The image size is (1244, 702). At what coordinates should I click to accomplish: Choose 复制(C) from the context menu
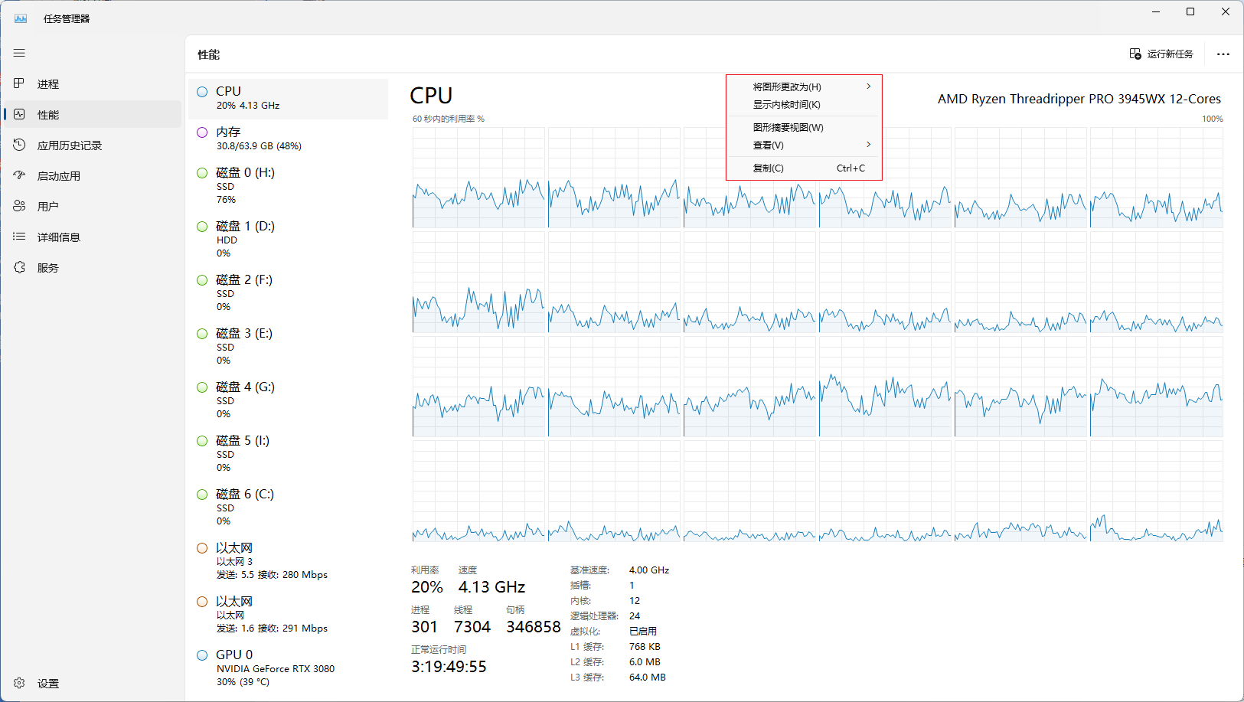pos(769,168)
